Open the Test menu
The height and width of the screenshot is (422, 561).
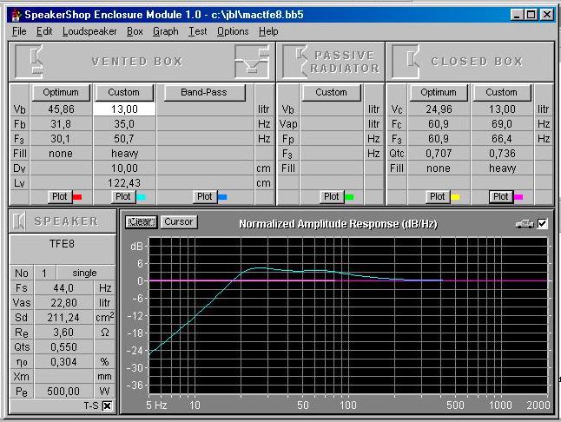coord(197,31)
